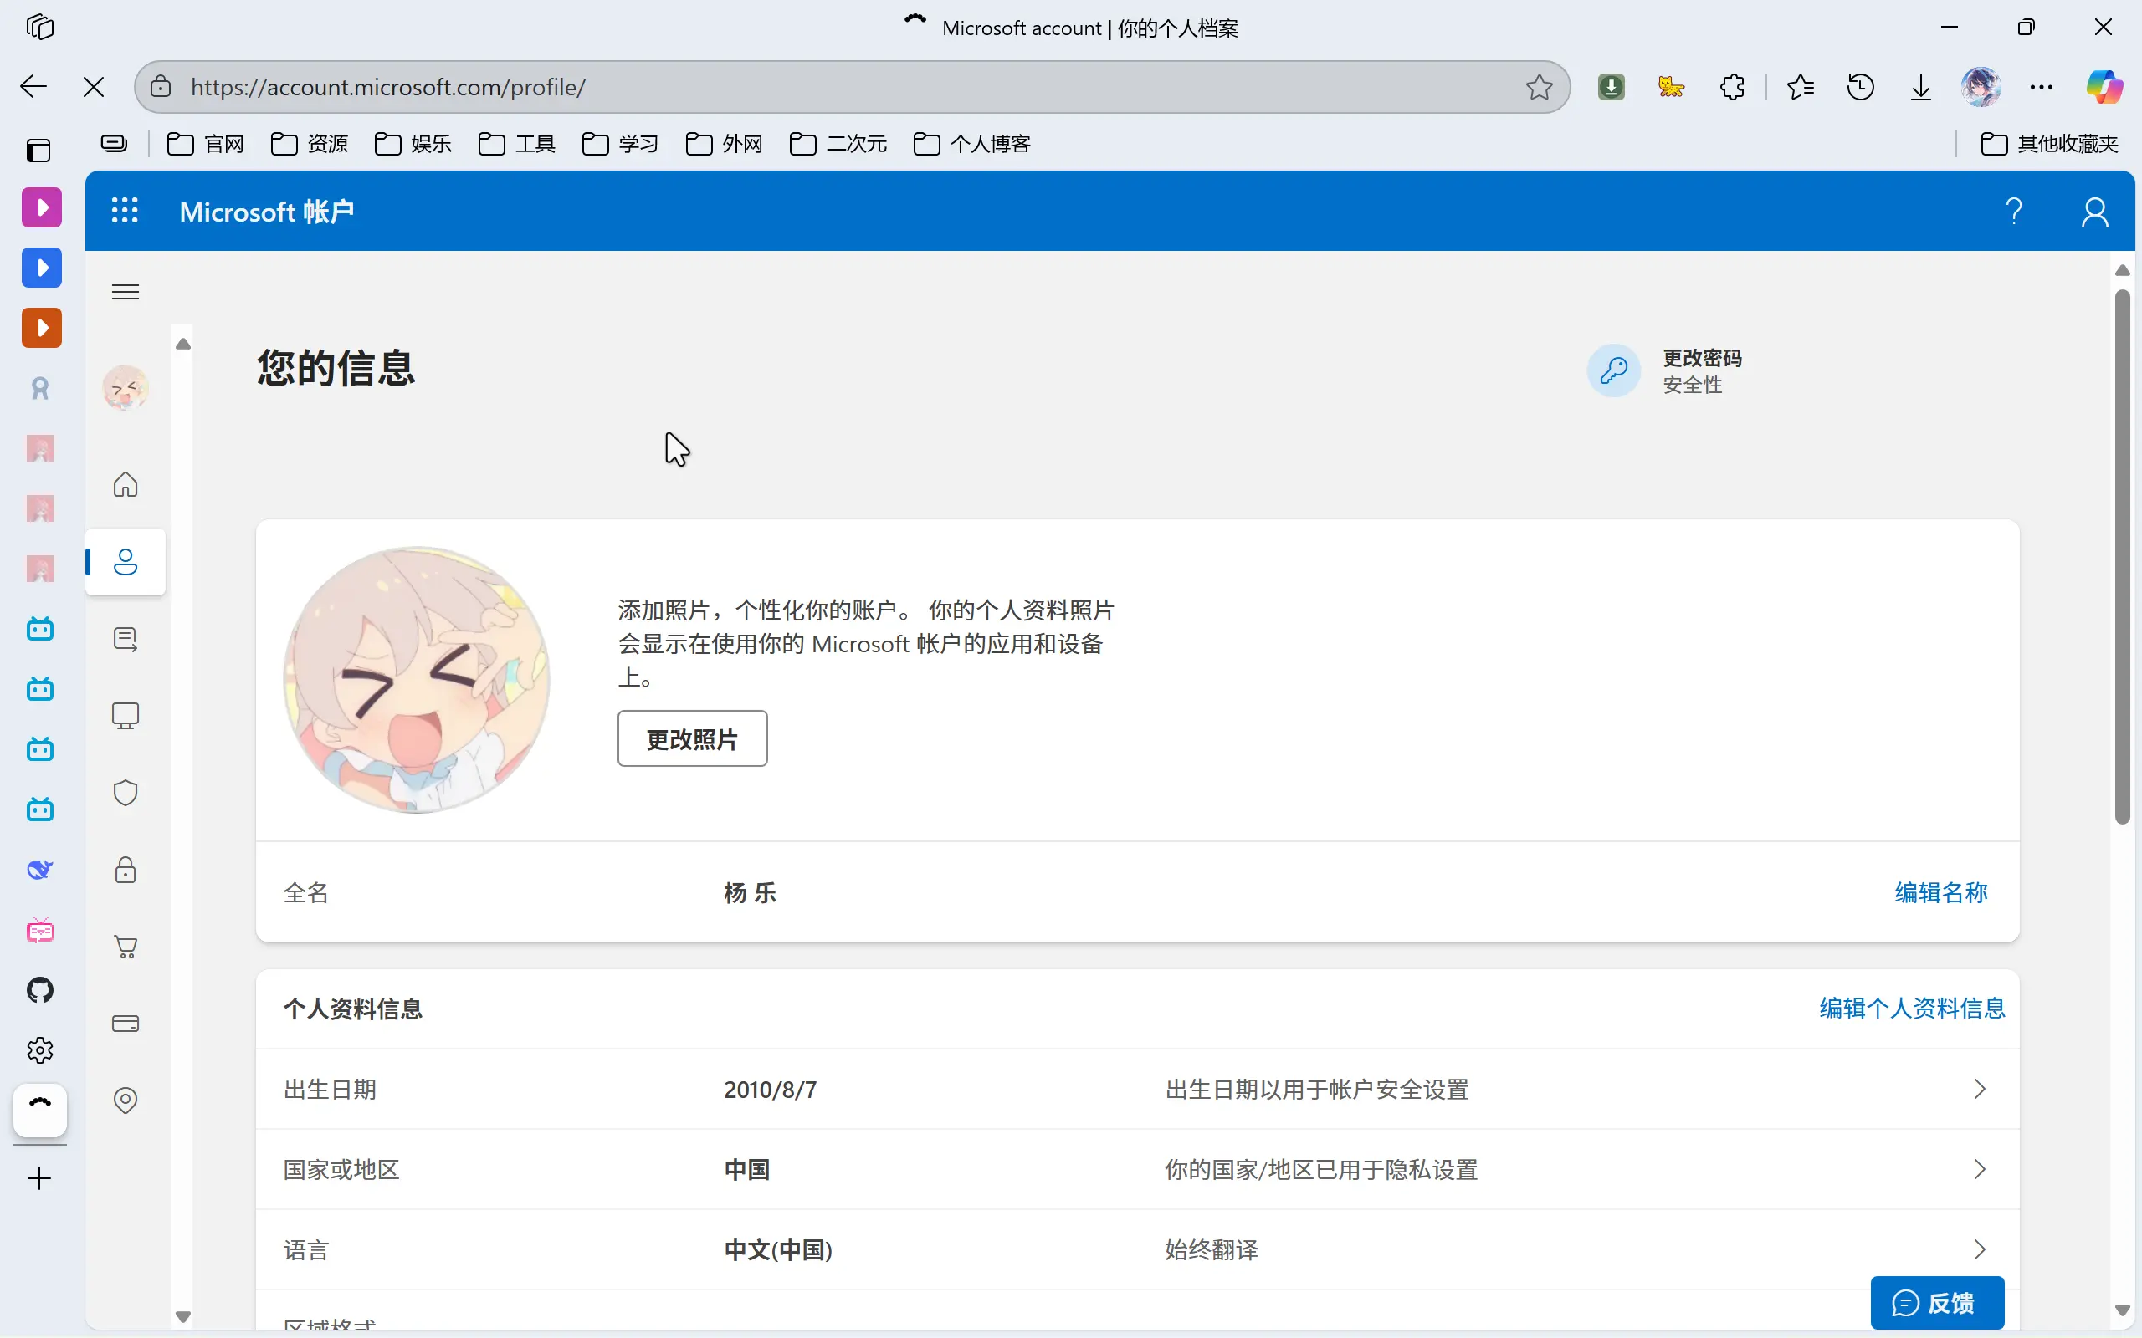Open the Devices monitor icon in sidebar
This screenshot has width=2142, height=1338.
126,715
